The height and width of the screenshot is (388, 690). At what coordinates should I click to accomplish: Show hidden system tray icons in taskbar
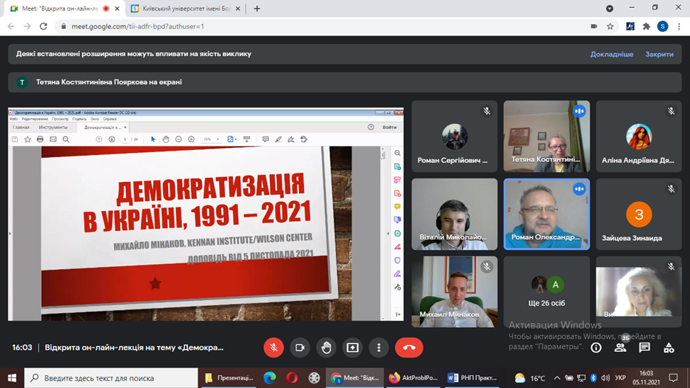[x=557, y=378]
